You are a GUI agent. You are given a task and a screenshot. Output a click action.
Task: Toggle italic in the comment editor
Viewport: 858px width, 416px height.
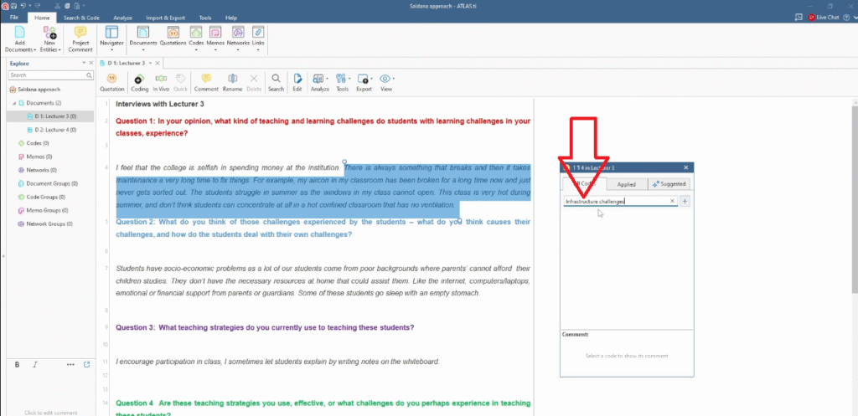(34, 364)
